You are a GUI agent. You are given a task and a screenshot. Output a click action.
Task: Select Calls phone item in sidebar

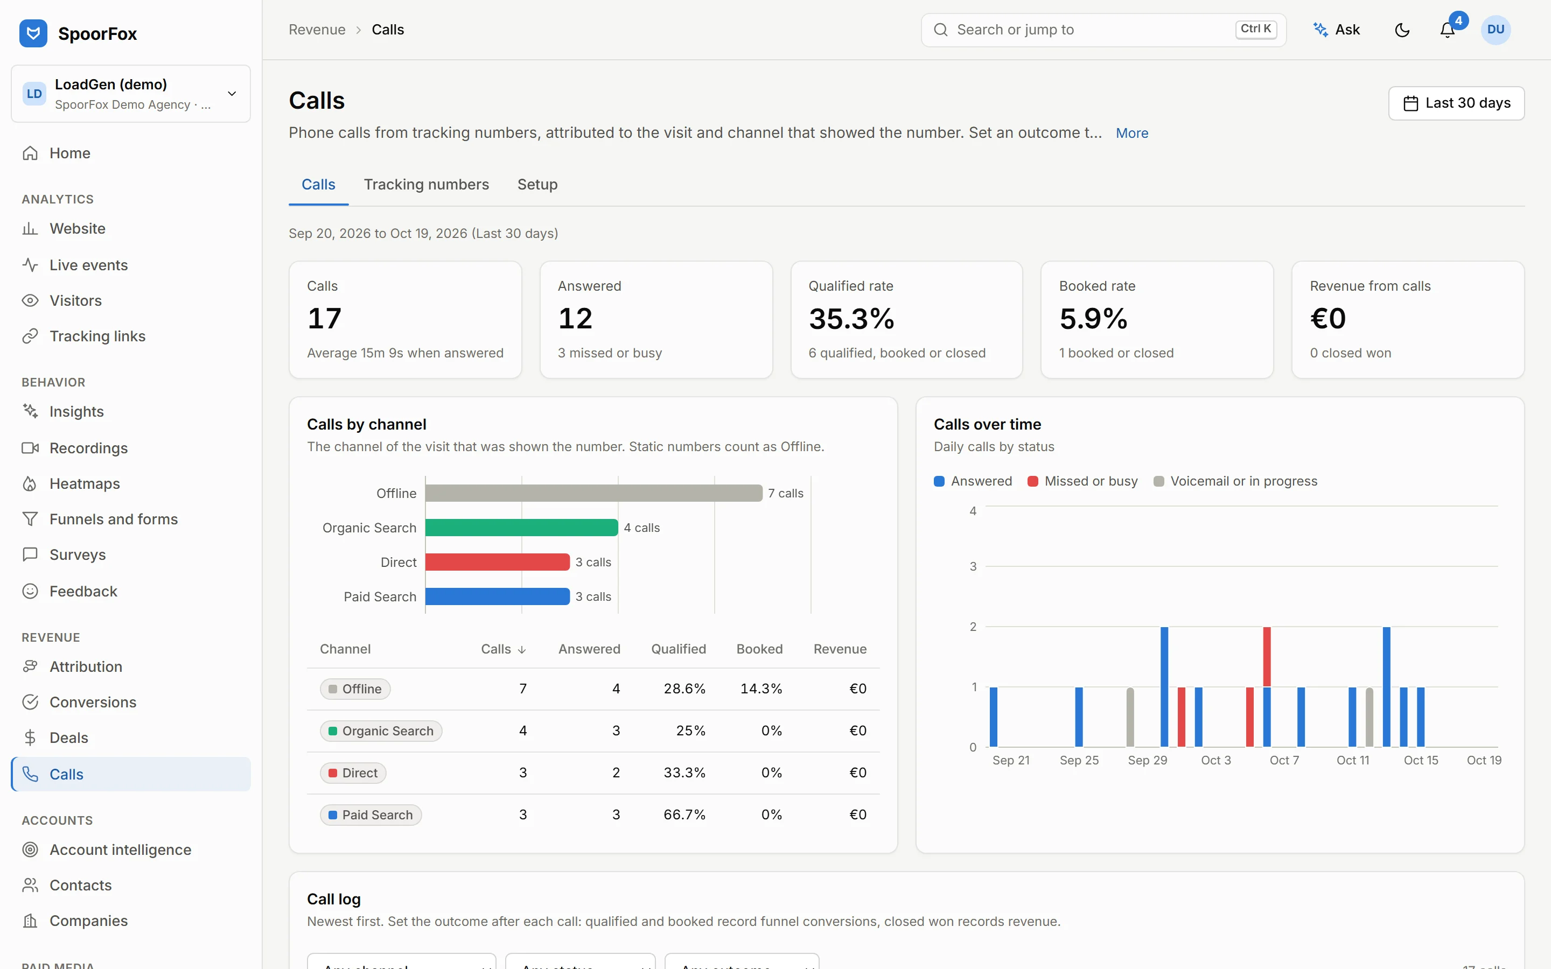click(x=131, y=774)
